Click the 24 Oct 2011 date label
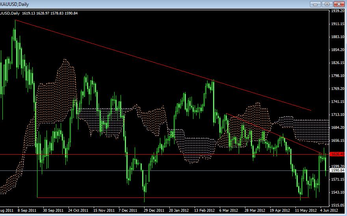 click(x=78, y=210)
